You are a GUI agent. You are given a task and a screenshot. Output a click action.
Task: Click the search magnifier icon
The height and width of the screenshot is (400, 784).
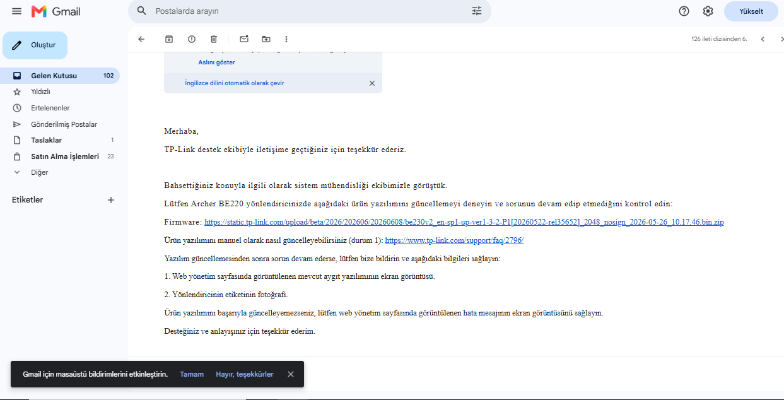(142, 11)
